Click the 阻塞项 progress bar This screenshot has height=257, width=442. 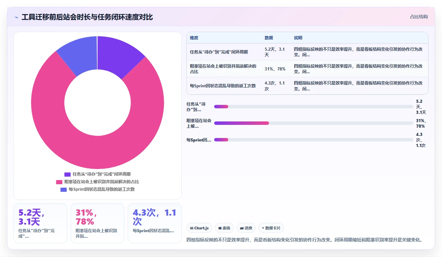point(314,123)
